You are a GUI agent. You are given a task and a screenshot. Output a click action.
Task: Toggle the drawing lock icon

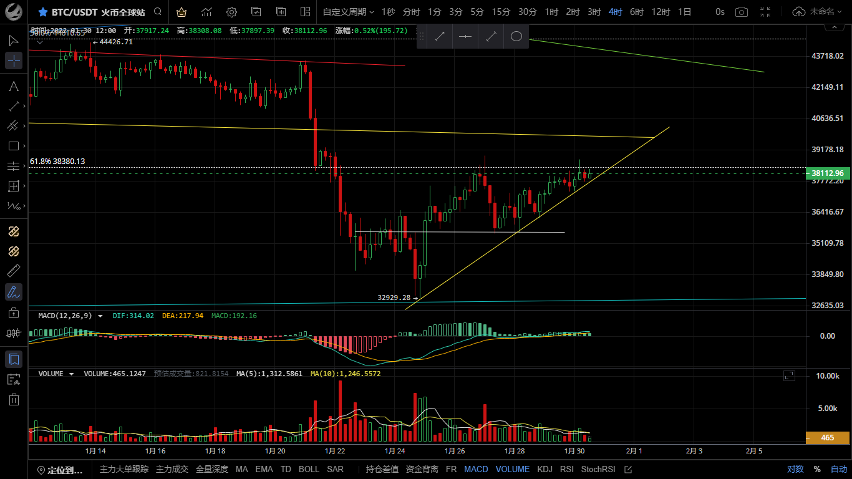coord(14,312)
